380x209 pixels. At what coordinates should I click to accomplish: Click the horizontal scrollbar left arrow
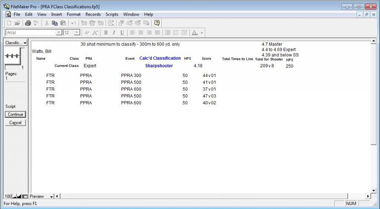point(57,196)
